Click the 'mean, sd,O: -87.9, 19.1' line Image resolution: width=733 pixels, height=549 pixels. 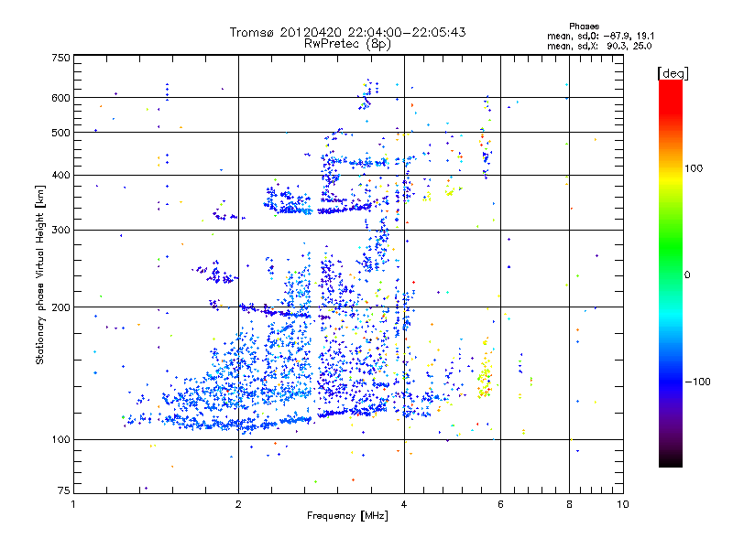[601, 36]
